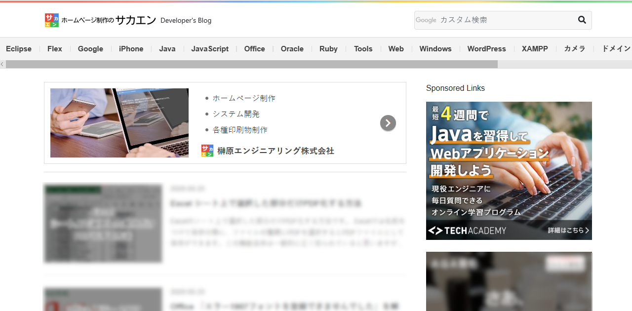Open the Oracle category
Image resolution: width=632 pixels, height=311 pixels.
coord(292,49)
